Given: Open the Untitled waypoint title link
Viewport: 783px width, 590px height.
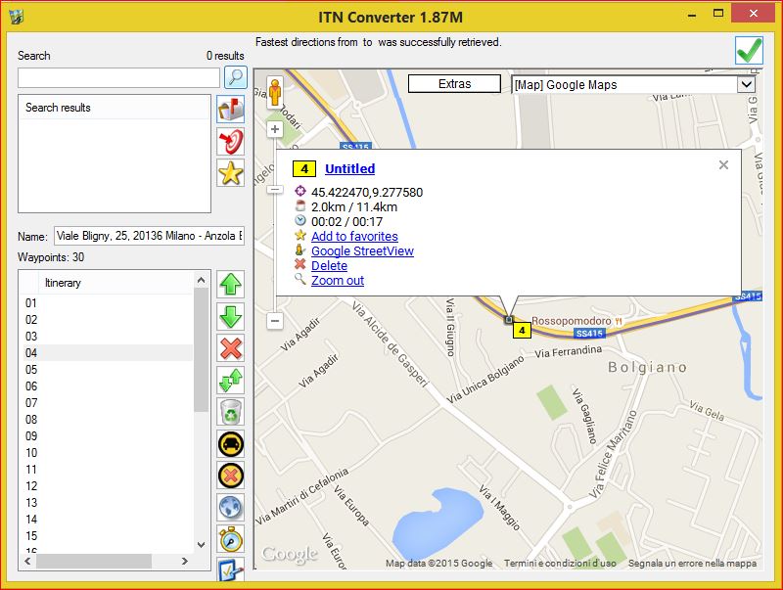Looking at the screenshot, I should point(350,168).
